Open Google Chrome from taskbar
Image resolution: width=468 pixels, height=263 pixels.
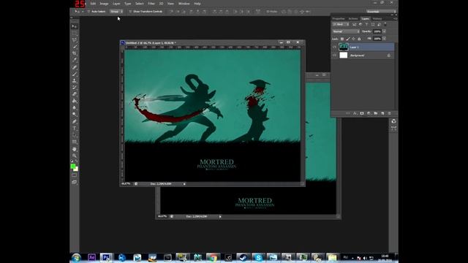click(x=213, y=257)
